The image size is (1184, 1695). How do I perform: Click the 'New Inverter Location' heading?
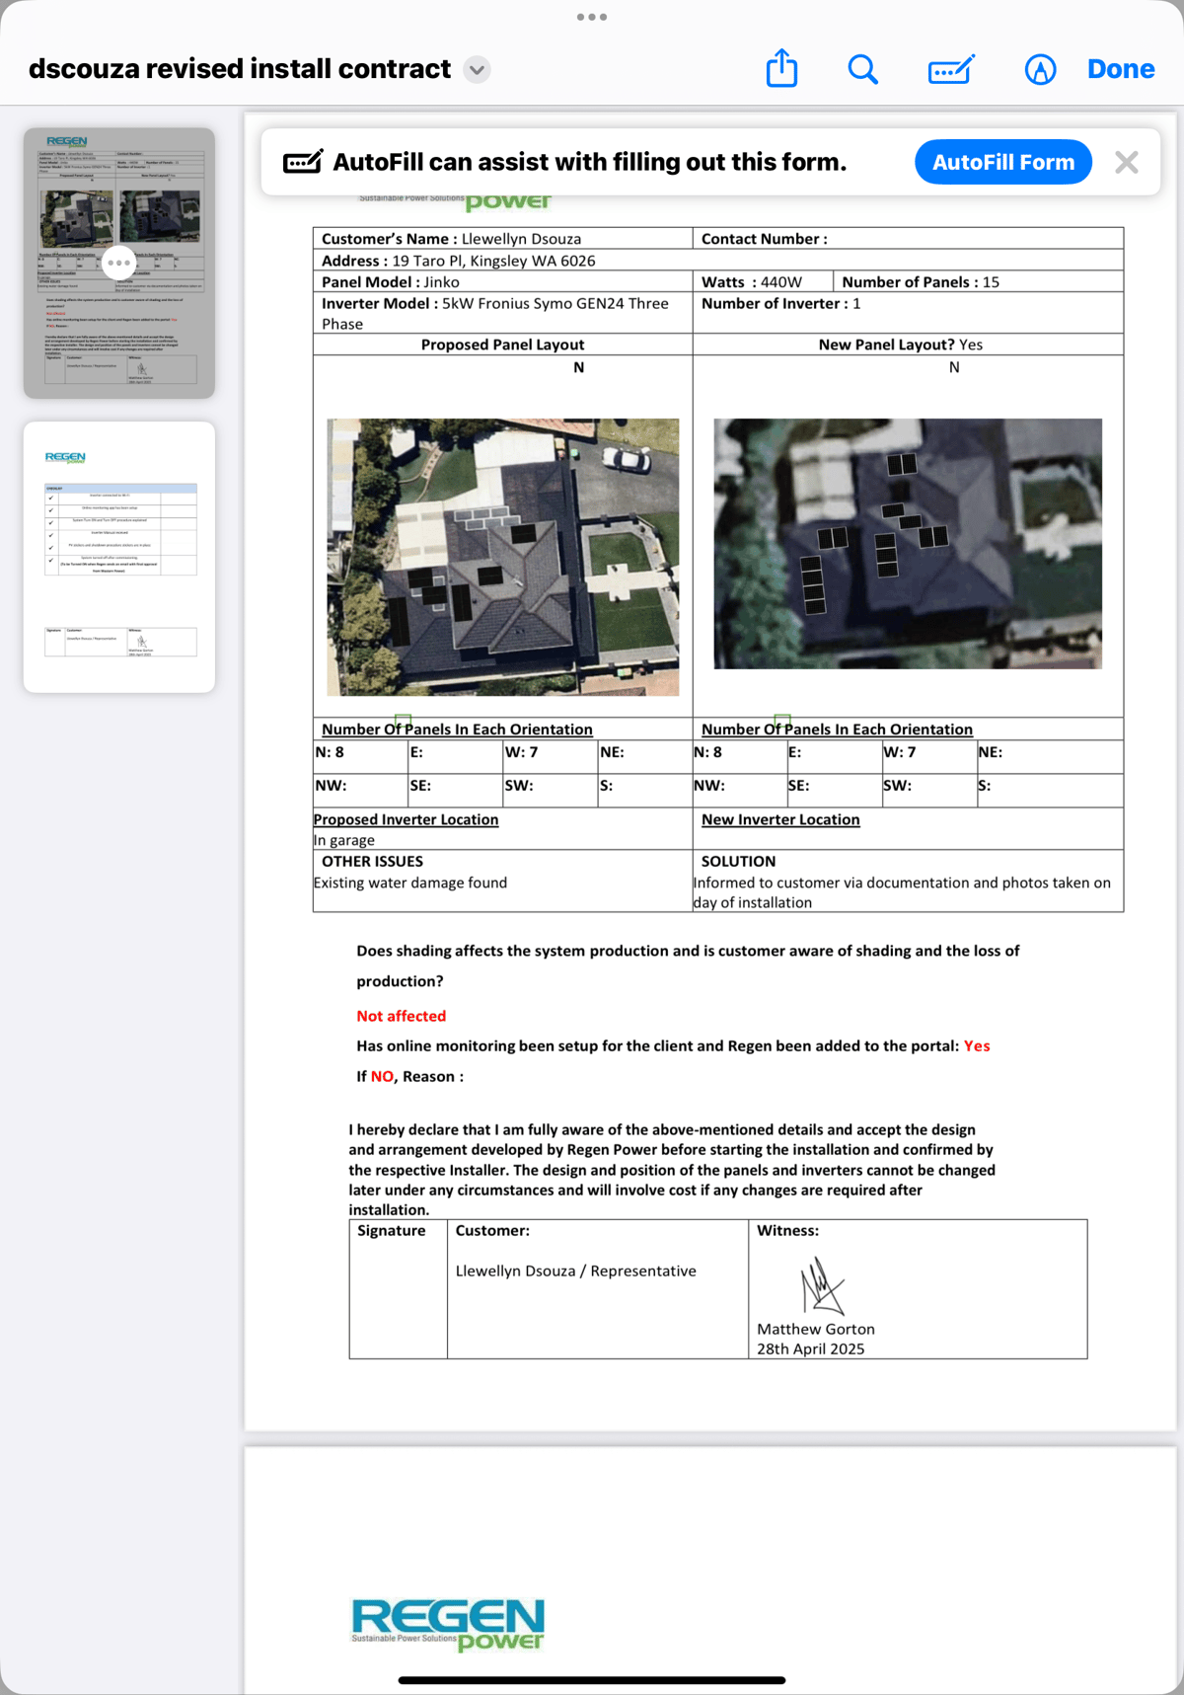(780, 819)
